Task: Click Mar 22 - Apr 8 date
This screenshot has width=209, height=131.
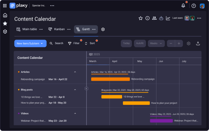Action: (57, 97)
